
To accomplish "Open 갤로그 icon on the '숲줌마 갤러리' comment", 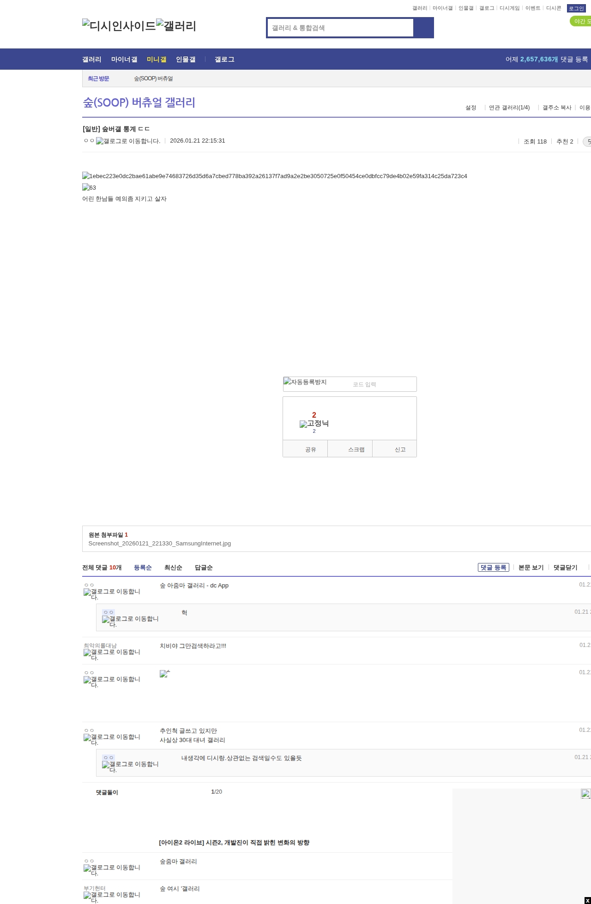I will 112,870.
